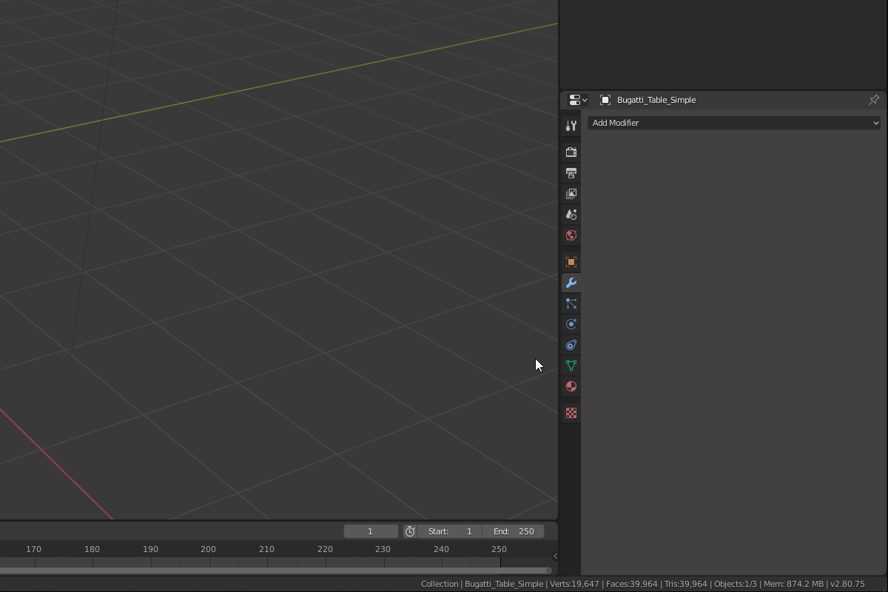888x592 pixels.
Task: Open the Texture Properties checker icon
Action: 571,412
